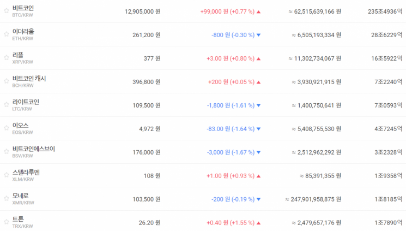Click market cap 7조0593억

pyautogui.click(x=389, y=105)
